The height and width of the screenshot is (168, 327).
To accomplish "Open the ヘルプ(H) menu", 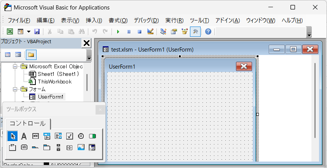I will pyautogui.click(x=292, y=20).
